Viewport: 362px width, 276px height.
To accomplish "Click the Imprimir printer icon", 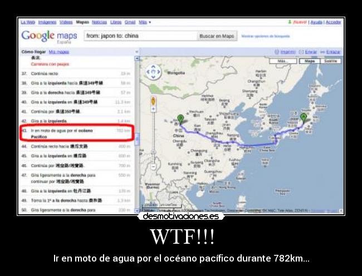I will 277,52.
